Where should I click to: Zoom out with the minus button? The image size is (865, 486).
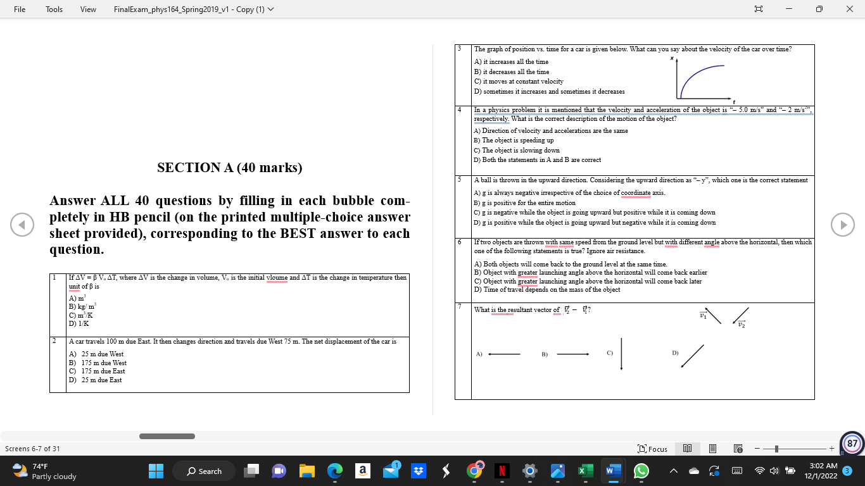(x=757, y=449)
